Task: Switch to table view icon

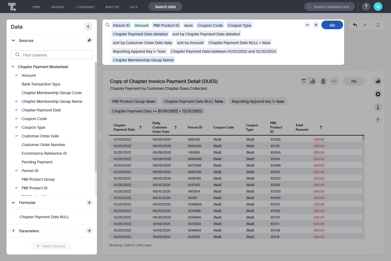Action: pyautogui.click(x=304, y=81)
